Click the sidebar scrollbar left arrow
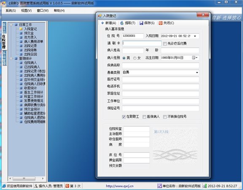Viewport: 243px width, 190px height. [10, 178]
